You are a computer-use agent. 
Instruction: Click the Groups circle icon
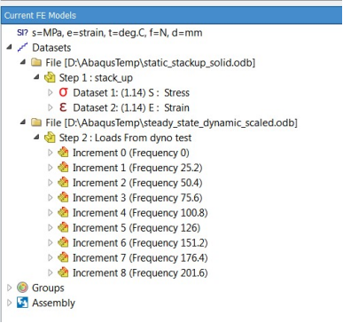pyautogui.click(x=22, y=288)
